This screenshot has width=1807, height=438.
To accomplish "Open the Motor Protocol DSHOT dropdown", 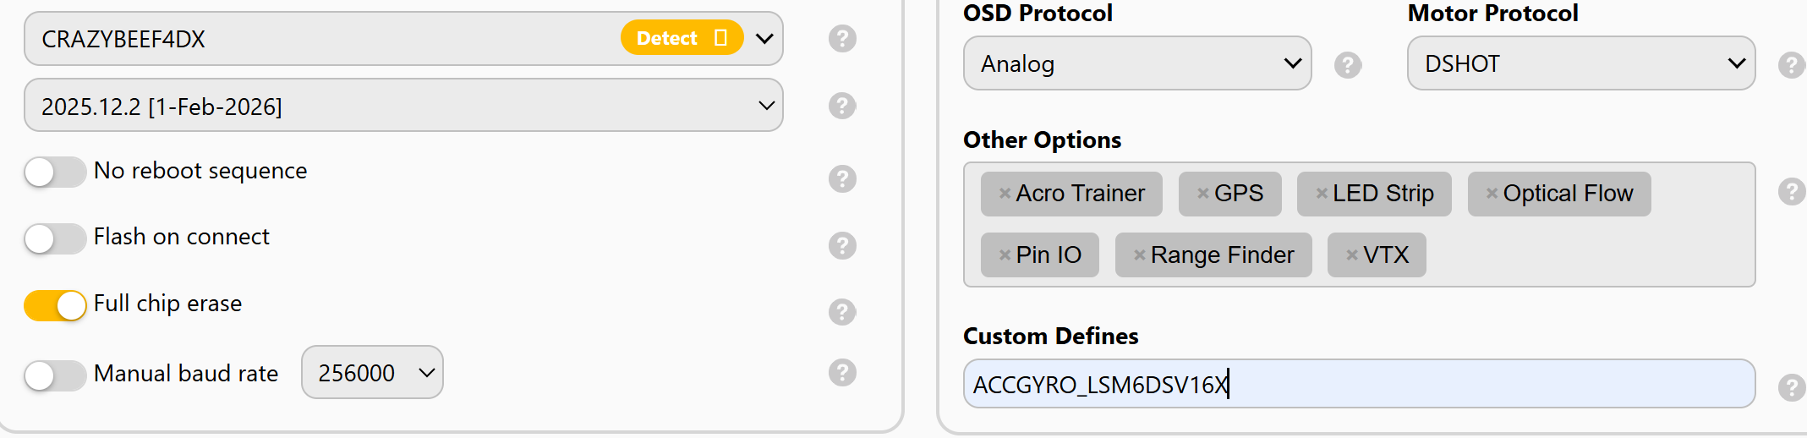I will click(1580, 63).
